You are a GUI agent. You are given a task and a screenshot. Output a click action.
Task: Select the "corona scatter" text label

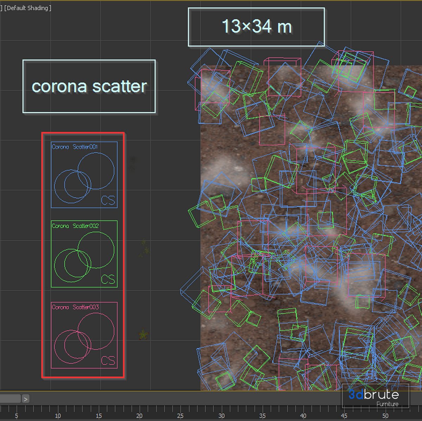pyautogui.click(x=89, y=86)
